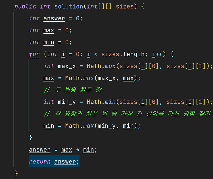Click the closing brace of the for loop

point(31,138)
